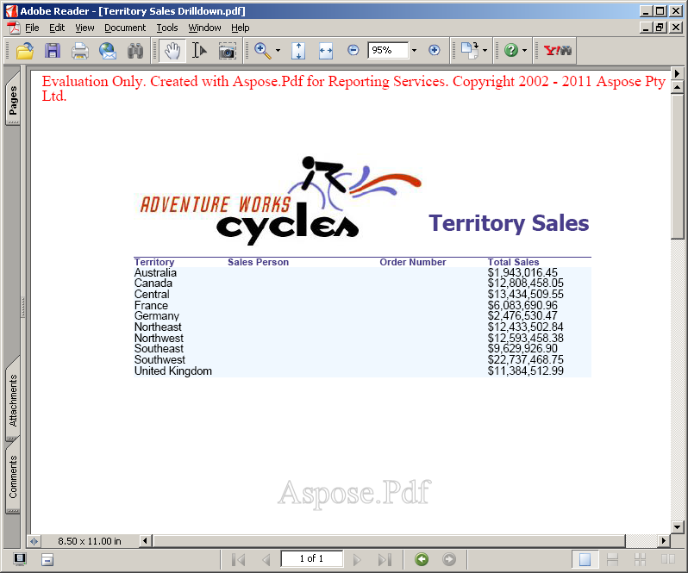The height and width of the screenshot is (573, 688).
Task: Click the Fit Page icon
Action: [298, 51]
